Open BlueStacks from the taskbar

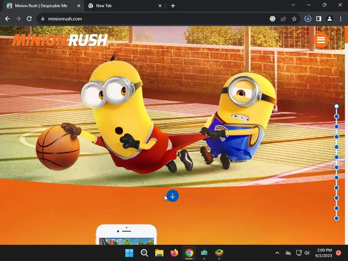(219, 253)
